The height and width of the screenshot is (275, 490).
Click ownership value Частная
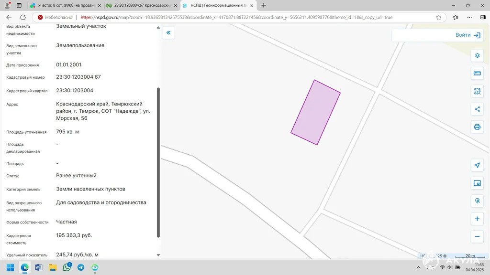[67, 222]
